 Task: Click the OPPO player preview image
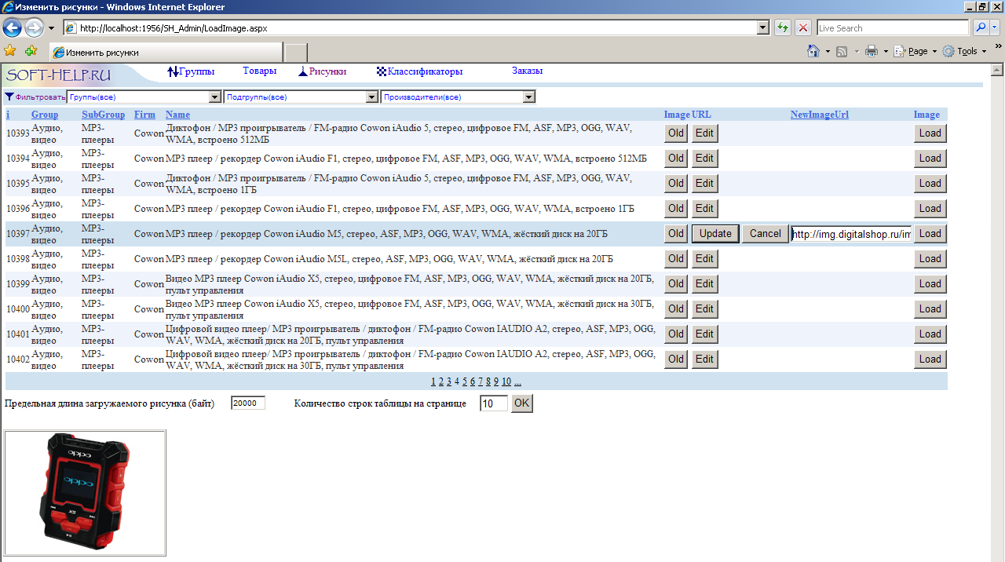[86, 493]
